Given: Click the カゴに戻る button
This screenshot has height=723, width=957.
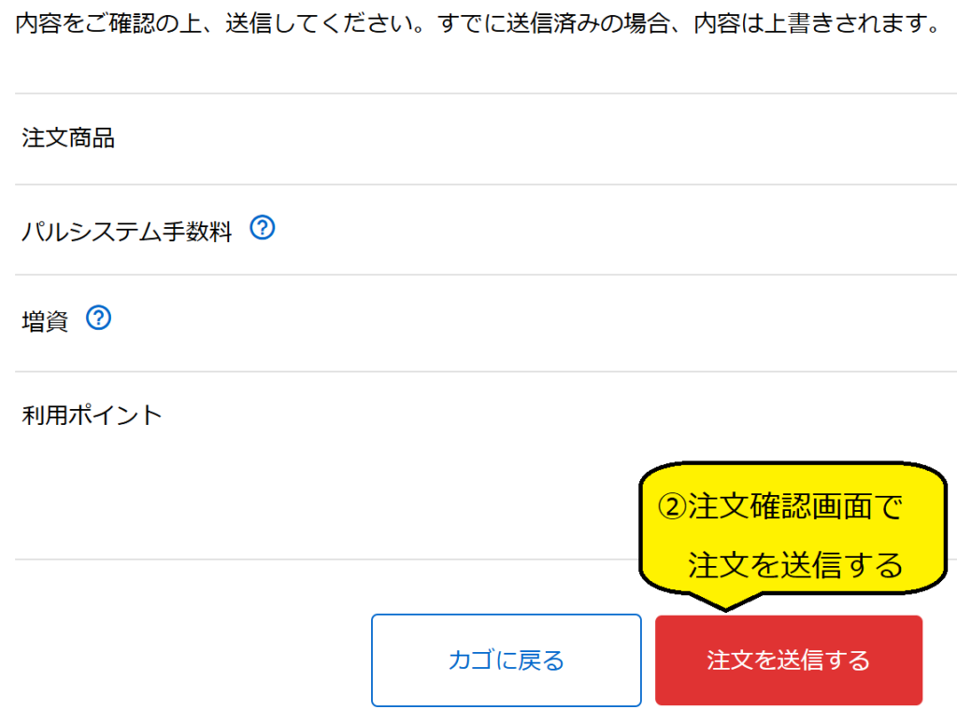Looking at the screenshot, I should tap(506, 660).
